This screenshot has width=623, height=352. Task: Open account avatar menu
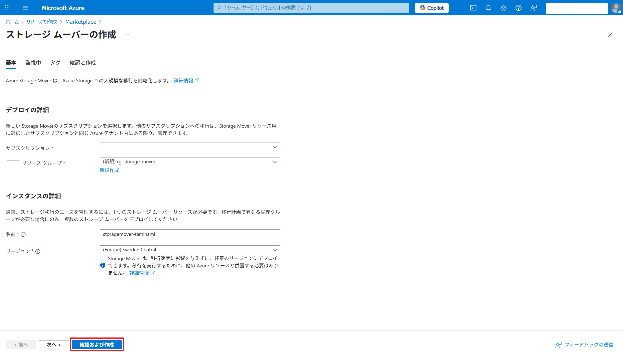(616, 8)
